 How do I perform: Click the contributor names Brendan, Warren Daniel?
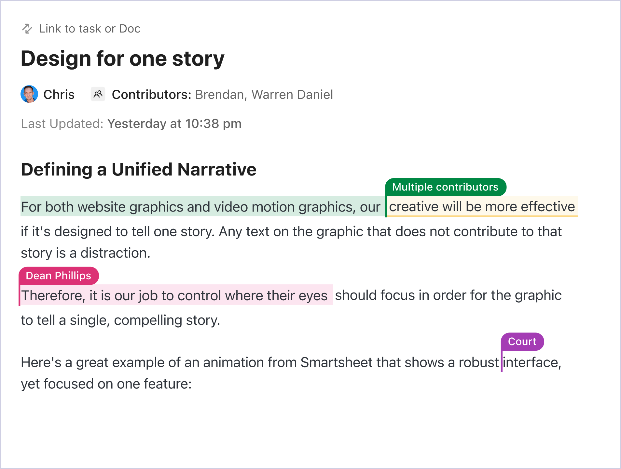pyautogui.click(x=264, y=95)
